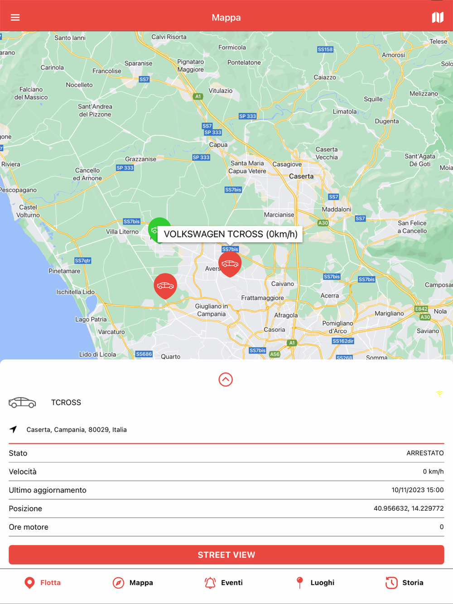The height and width of the screenshot is (604, 453).
Task: Click the Flotta pin icon
Action: pyautogui.click(x=29, y=583)
